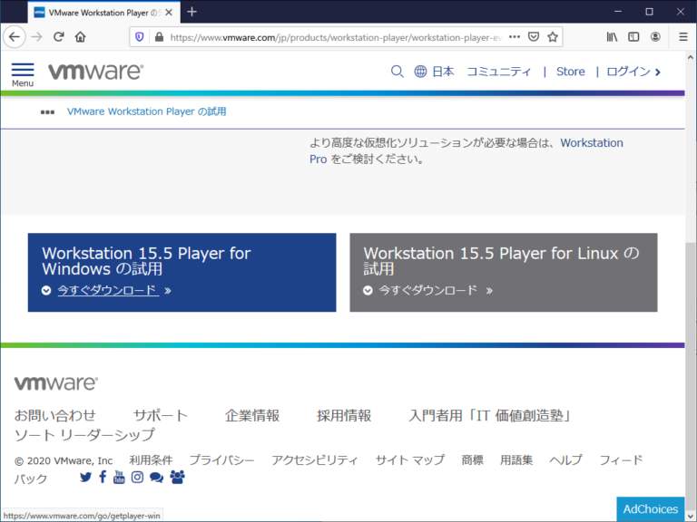Expand the breadcrumb three-dots
The width and height of the screenshot is (697, 522).
pyautogui.click(x=47, y=111)
